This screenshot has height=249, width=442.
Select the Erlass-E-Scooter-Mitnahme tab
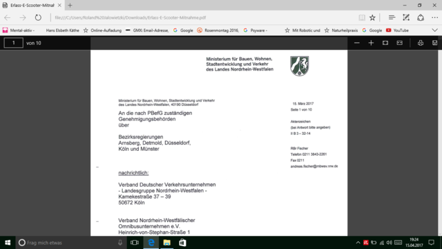pos(32,6)
